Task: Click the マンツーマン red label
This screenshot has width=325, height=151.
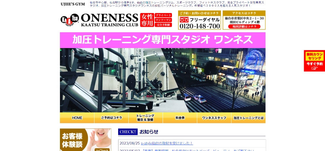Action: [163, 20]
